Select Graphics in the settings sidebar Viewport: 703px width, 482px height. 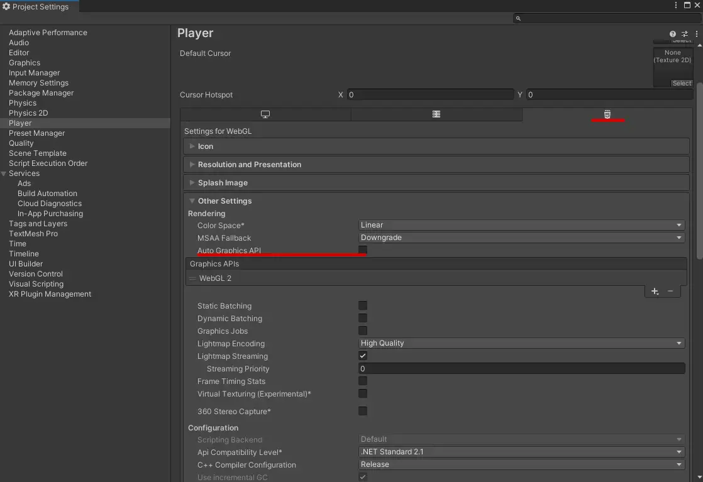point(25,62)
